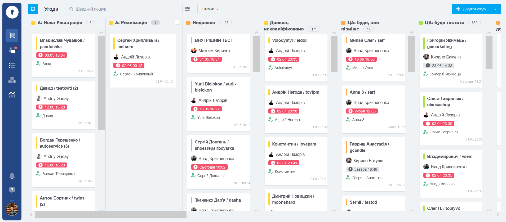Click the horizontal scrollbar at the bottom
This screenshot has width=506, height=222.
click(x=110, y=214)
